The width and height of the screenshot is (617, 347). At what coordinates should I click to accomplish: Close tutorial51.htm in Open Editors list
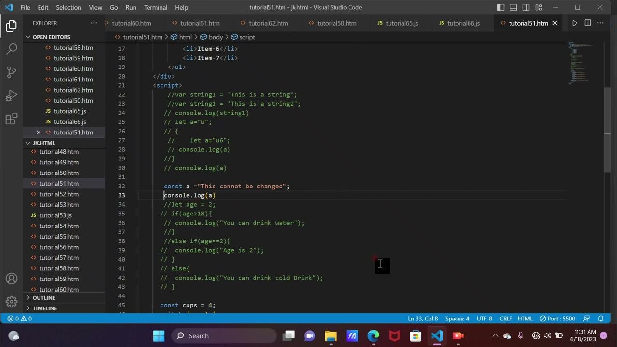[x=39, y=133]
